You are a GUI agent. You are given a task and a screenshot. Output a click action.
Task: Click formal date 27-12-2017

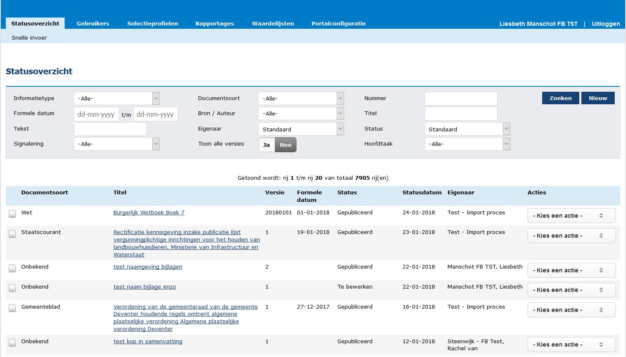[313, 307]
